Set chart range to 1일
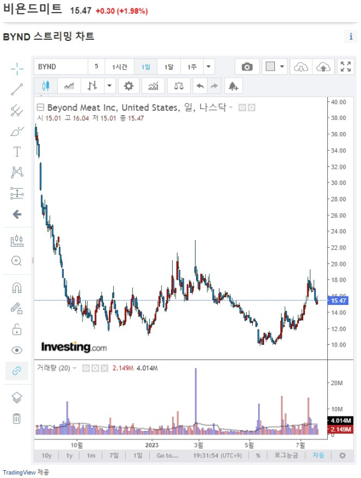361x478 pixels. (138, 456)
